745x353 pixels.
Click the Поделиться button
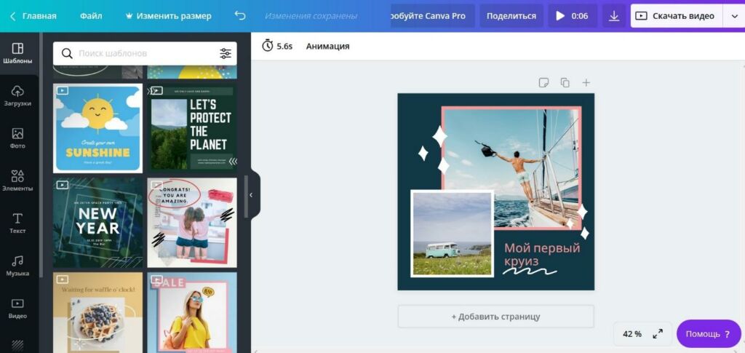click(511, 16)
